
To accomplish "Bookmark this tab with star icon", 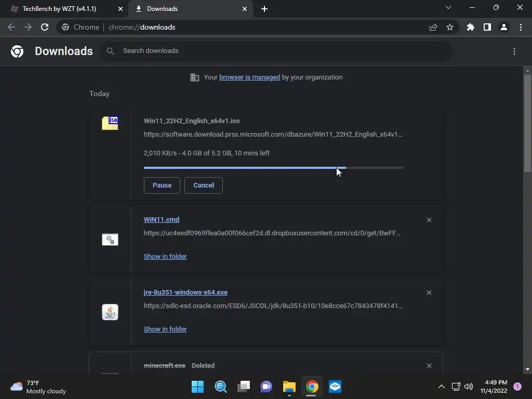I will click(450, 27).
